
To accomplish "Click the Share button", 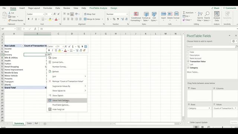I will [215, 8].
